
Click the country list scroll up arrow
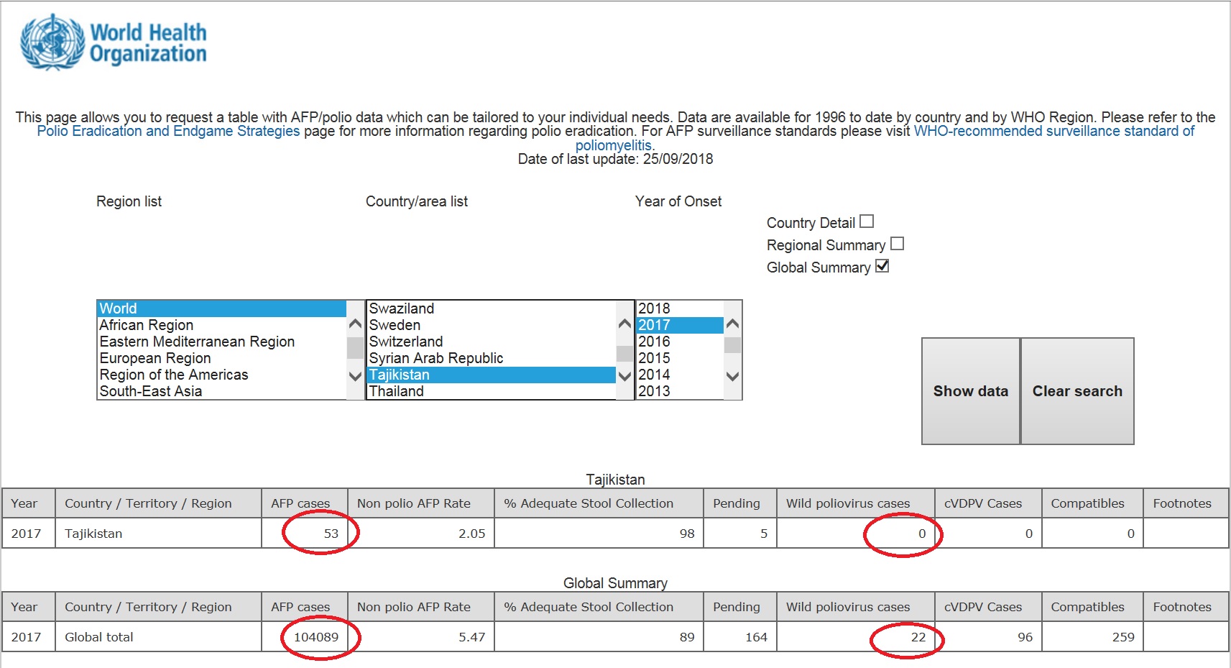pos(625,324)
